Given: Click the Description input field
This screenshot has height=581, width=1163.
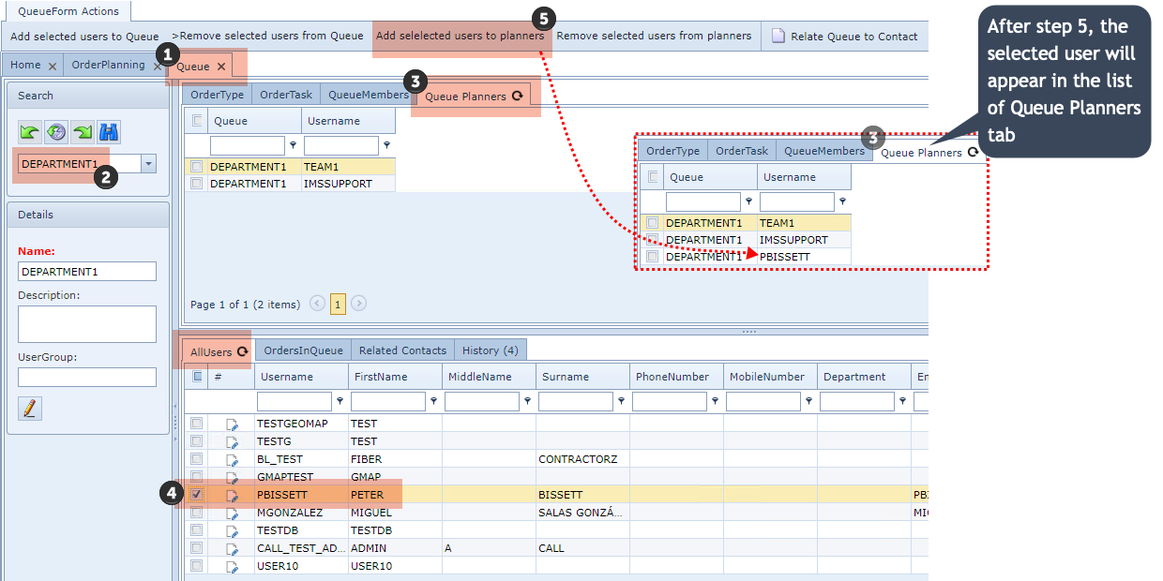Looking at the screenshot, I should [86, 323].
